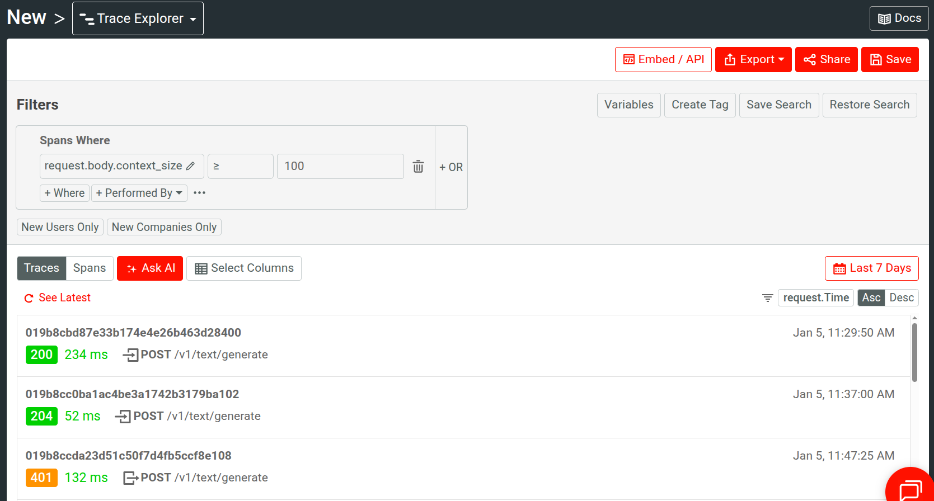Switch sort order to Desc

tap(901, 298)
